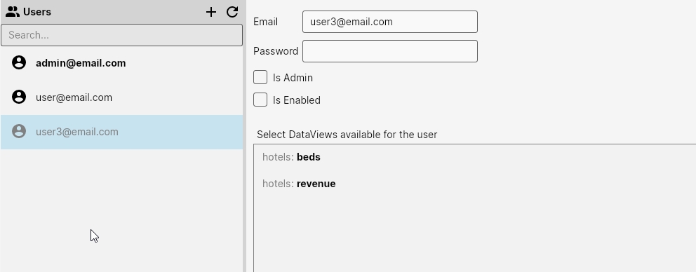Select the hotels: revenue DataView
Screen dimensions: 696x272
tap(299, 184)
